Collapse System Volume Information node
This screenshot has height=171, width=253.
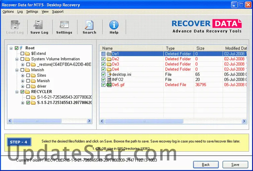coord(17,59)
